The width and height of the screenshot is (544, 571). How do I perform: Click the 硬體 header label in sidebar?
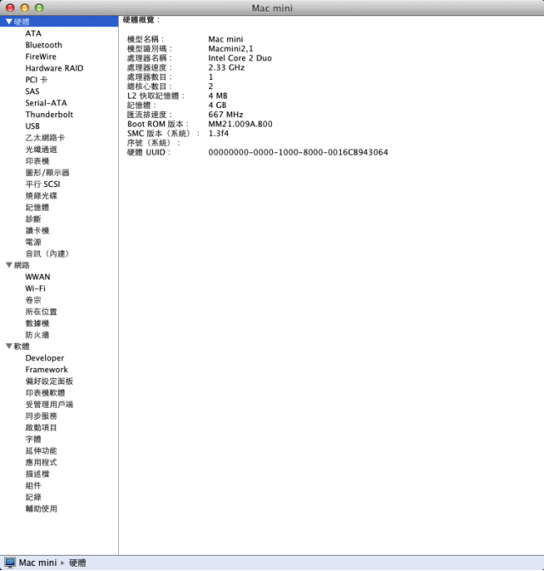[x=21, y=22]
